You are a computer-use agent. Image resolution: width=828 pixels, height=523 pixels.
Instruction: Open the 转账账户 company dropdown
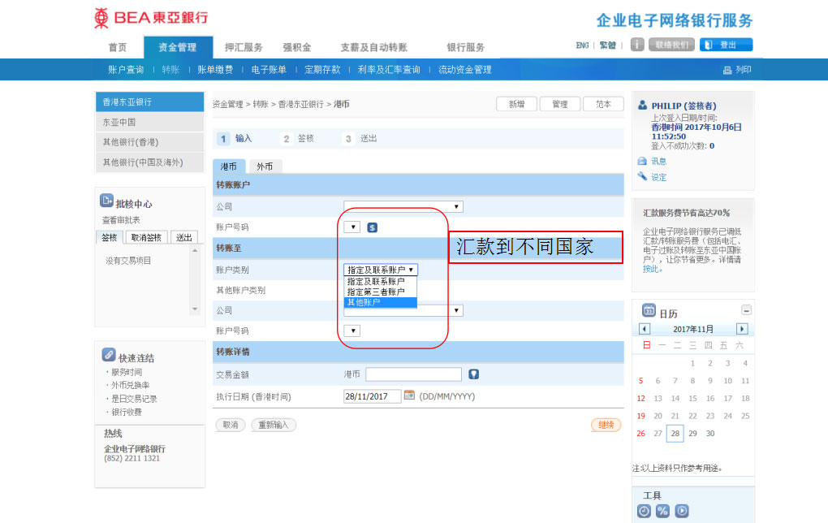coord(403,207)
